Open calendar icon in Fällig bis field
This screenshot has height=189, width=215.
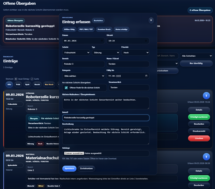pyautogui.click(x=146, y=76)
